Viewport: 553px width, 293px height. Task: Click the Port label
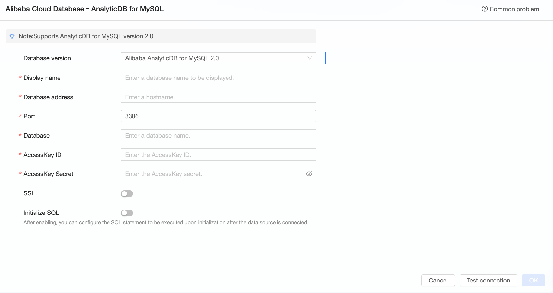point(29,116)
